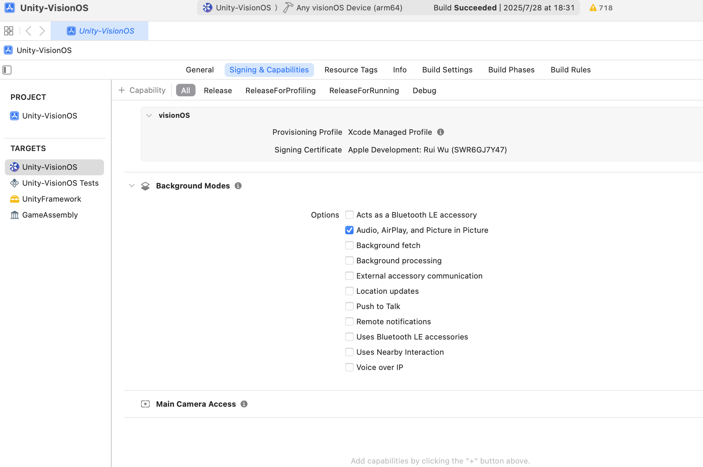Image resolution: width=703 pixels, height=467 pixels.
Task: Click the Background Modes info icon
Action: pyautogui.click(x=238, y=186)
